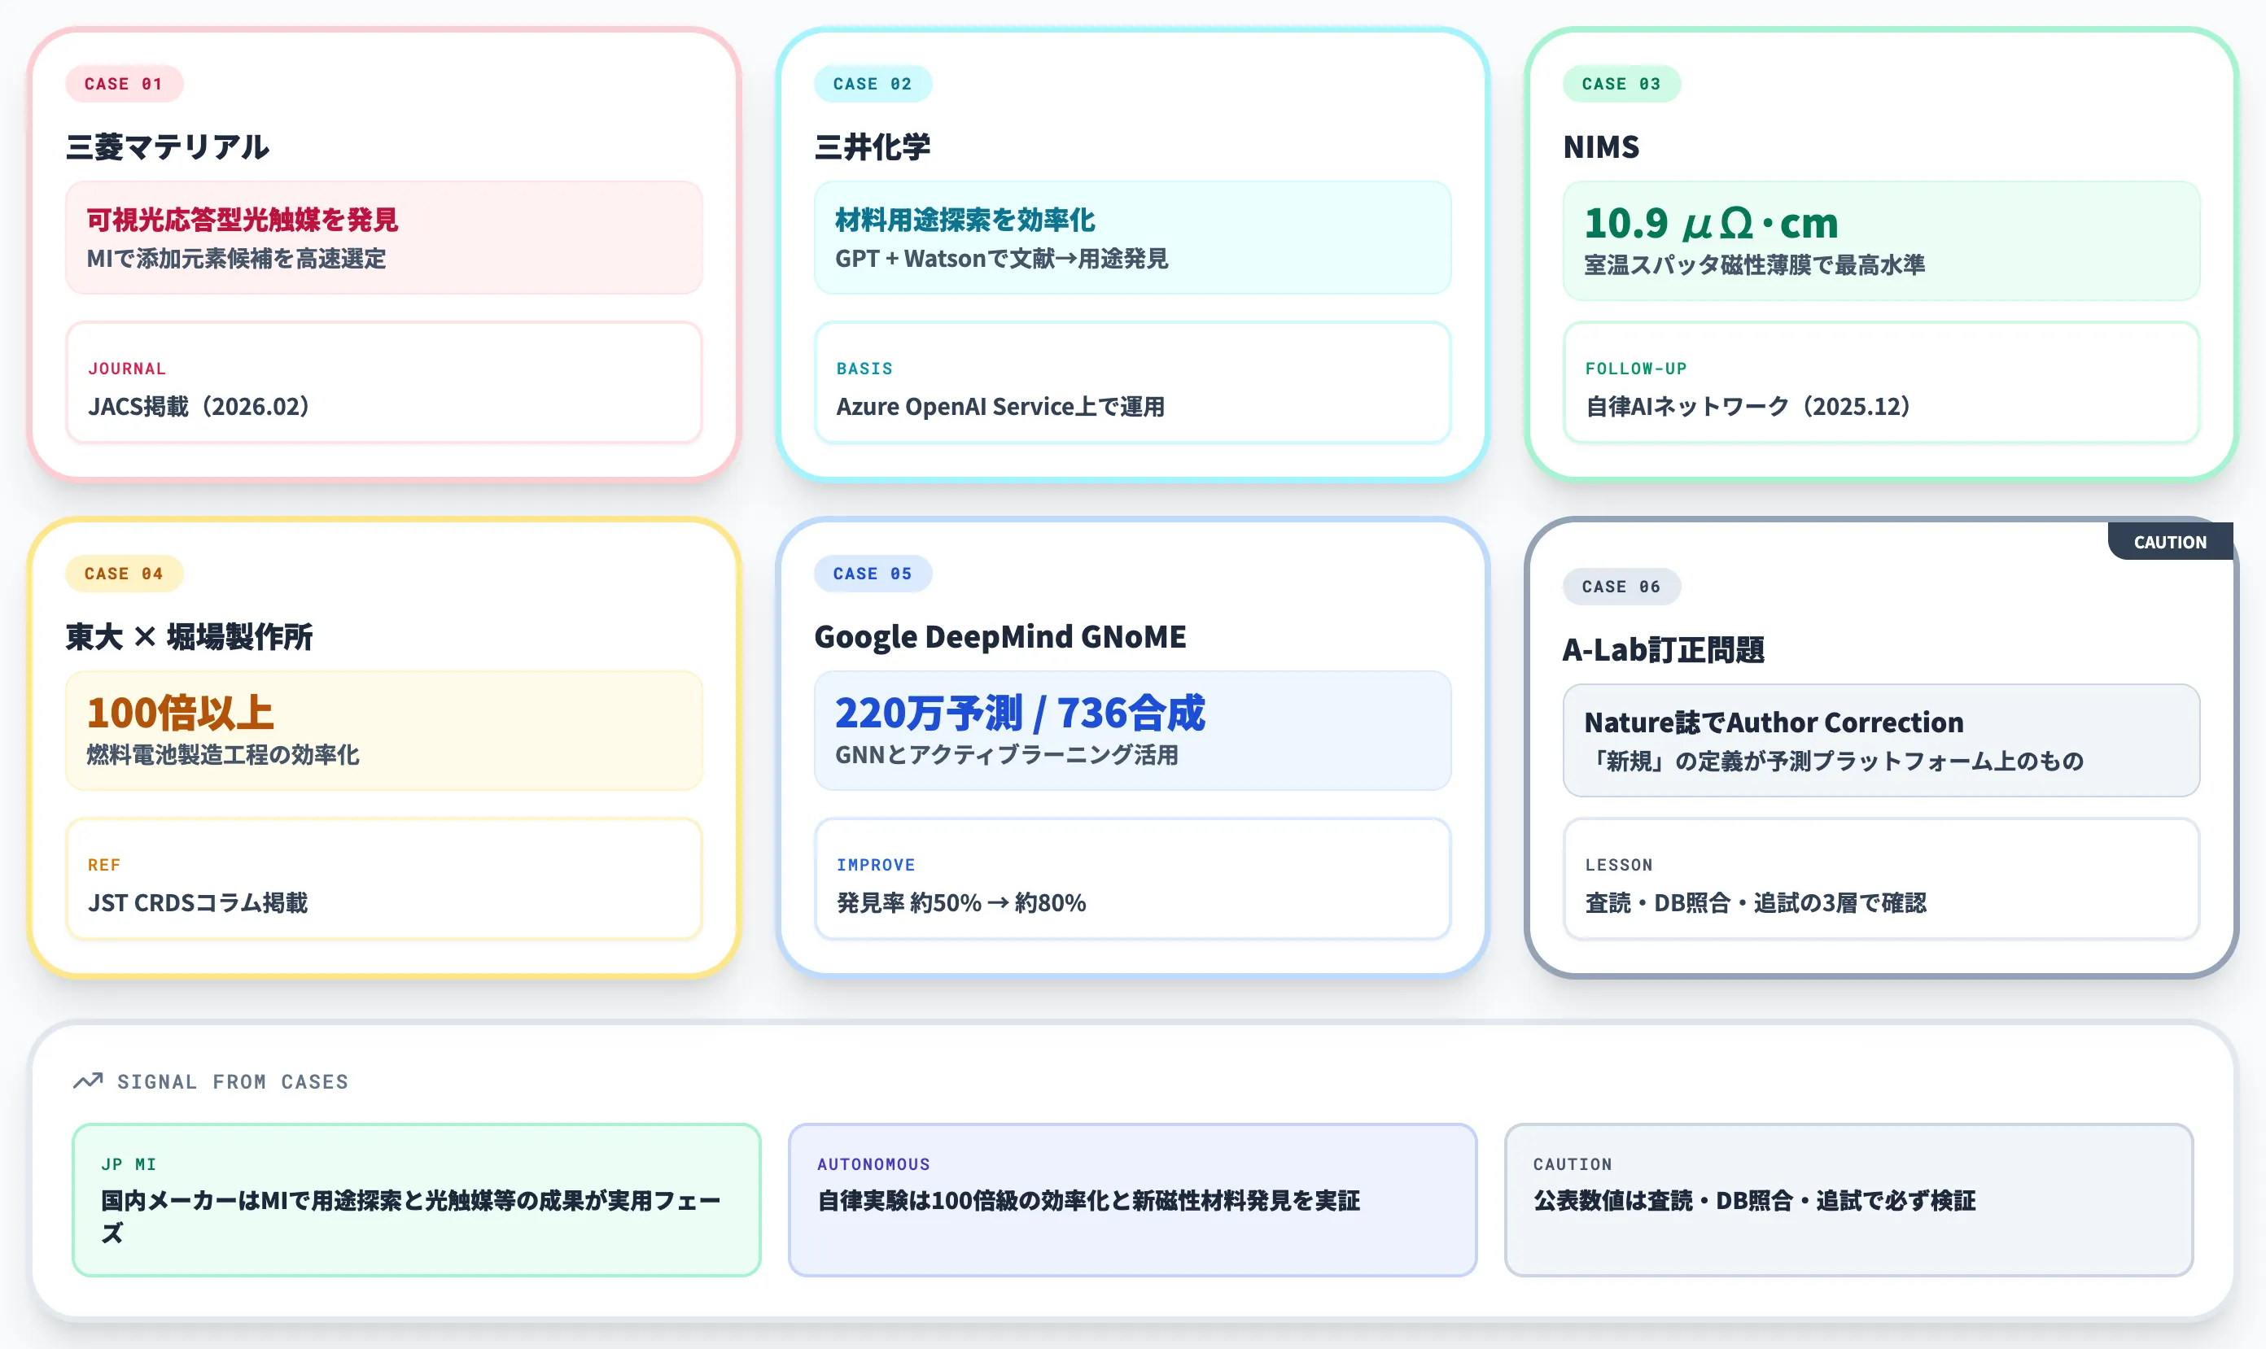2266x1349 pixels.
Task: Open the BASIS box Azure OpenAI Service上で運用
Action: (1132, 382)
